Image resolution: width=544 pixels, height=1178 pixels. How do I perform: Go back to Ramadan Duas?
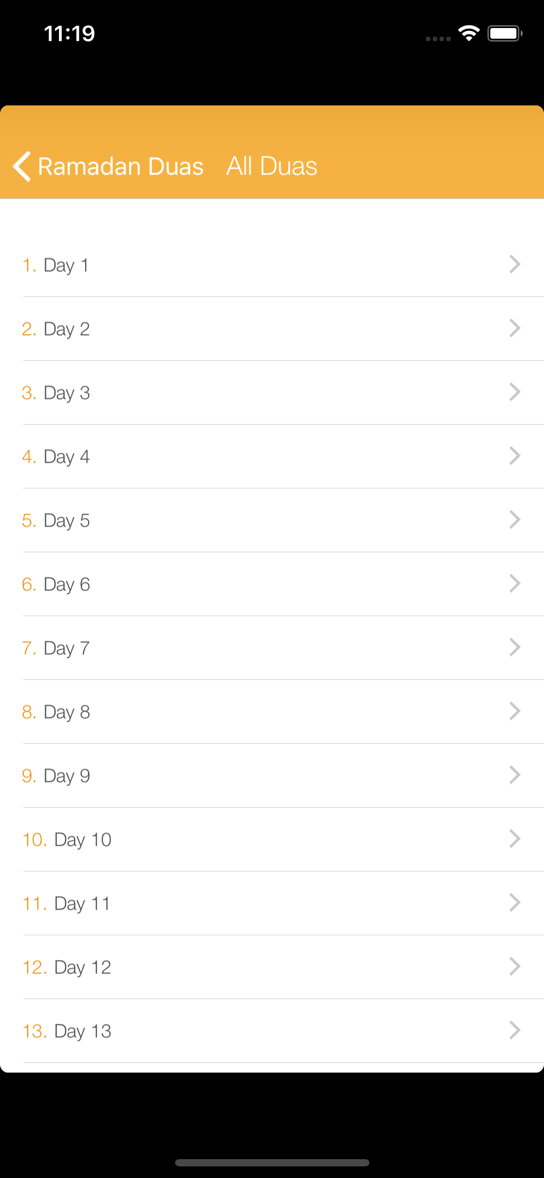click(x=120, y=166)
